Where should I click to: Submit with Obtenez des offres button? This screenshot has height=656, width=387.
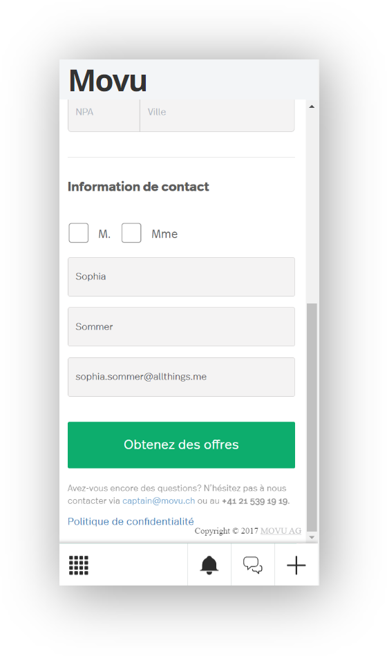point(181,444)
